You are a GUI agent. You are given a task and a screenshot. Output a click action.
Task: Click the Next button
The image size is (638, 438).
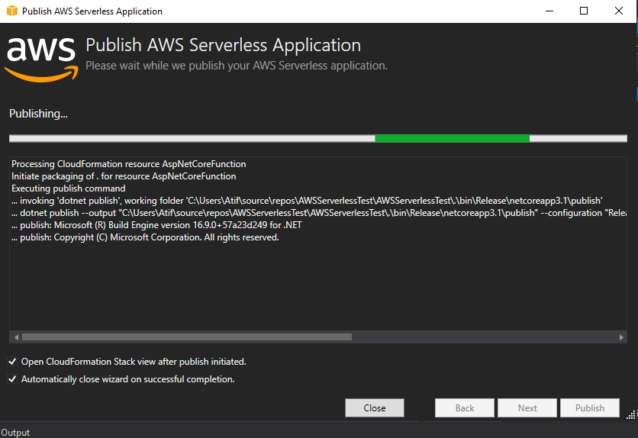tap(527, 408)
